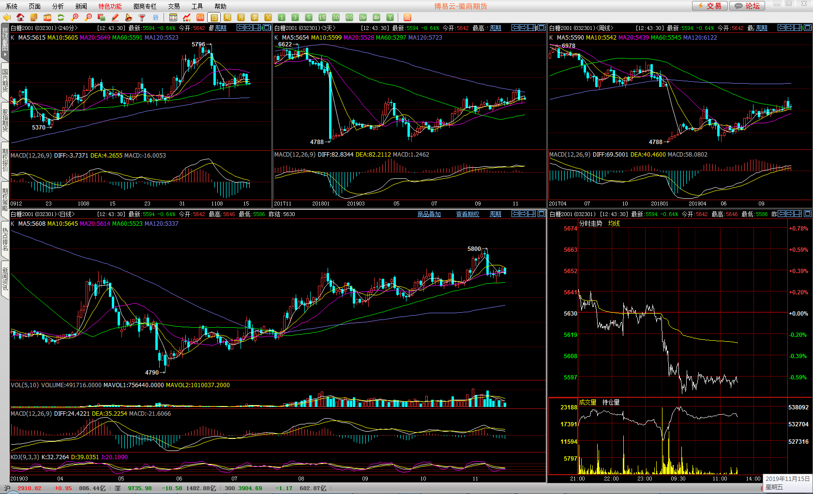Open the 新闻资讯 side tab
813x494 pixels.
click(5, 279)
